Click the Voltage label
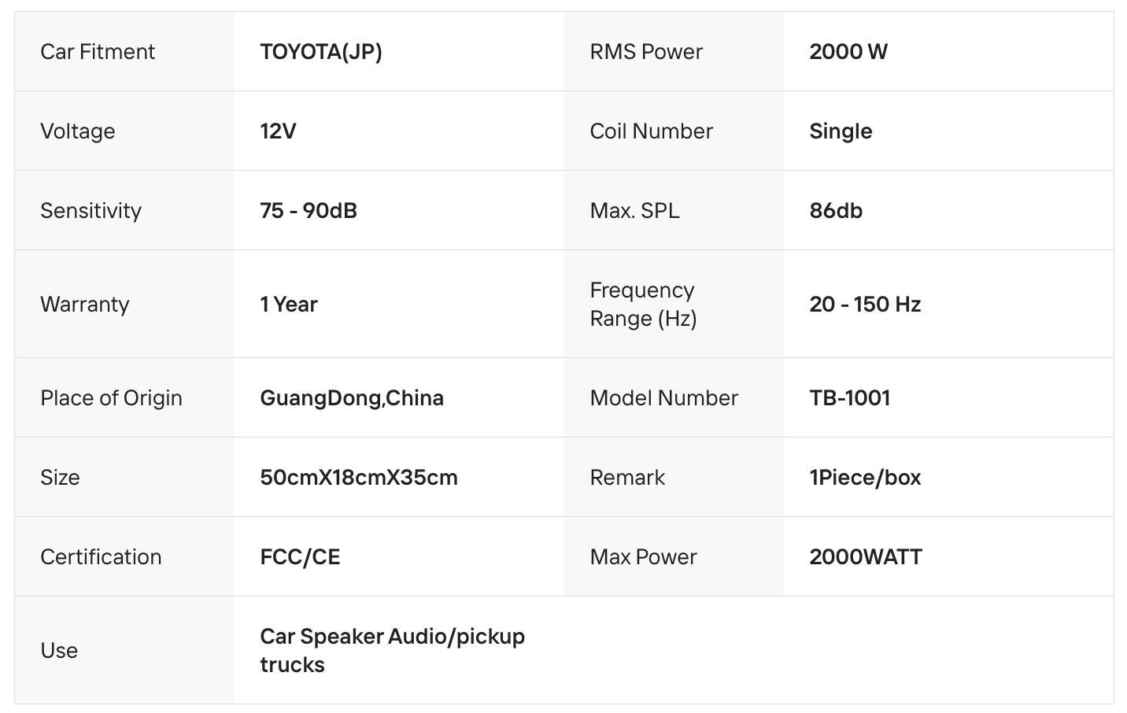The image size is (1127, 713). tap(78, 131)
